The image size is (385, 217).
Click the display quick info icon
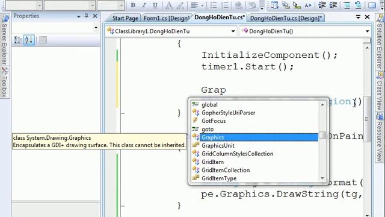[x=297, y=5]
